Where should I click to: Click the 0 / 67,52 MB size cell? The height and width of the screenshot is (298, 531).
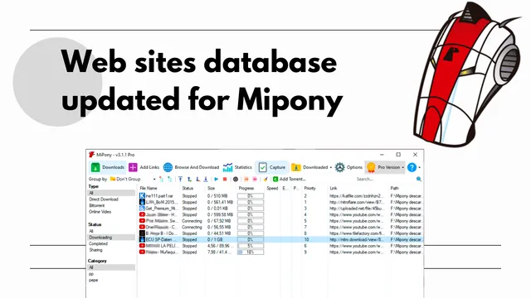click(219, 221)
